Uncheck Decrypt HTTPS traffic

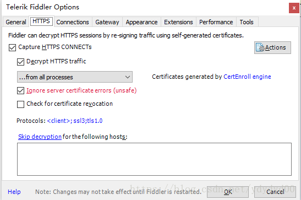click(20, 62)
